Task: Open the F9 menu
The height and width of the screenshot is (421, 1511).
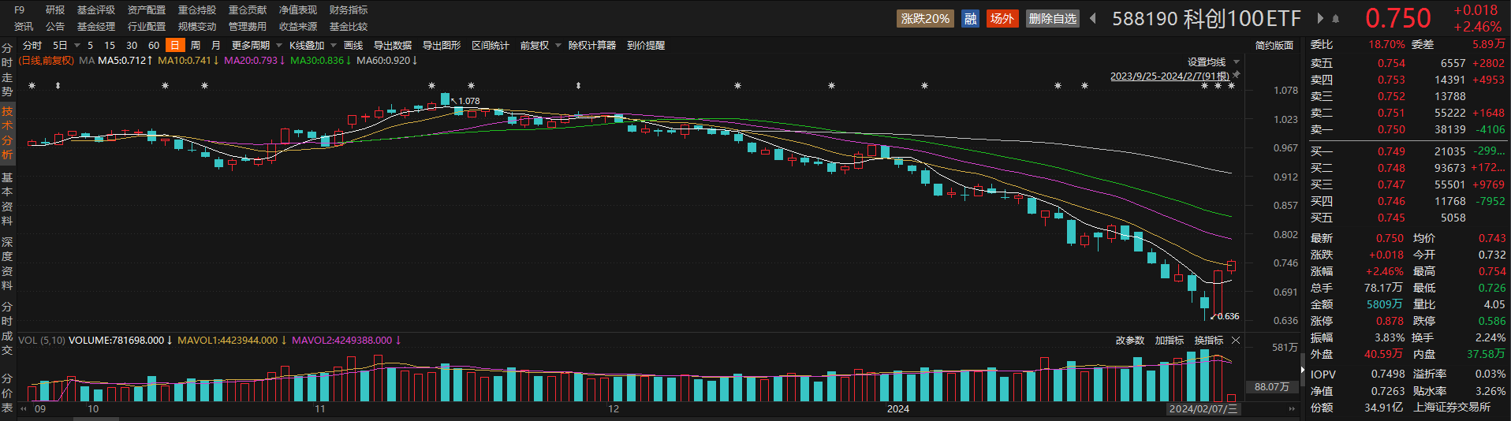Action: (x=20, y=10)
